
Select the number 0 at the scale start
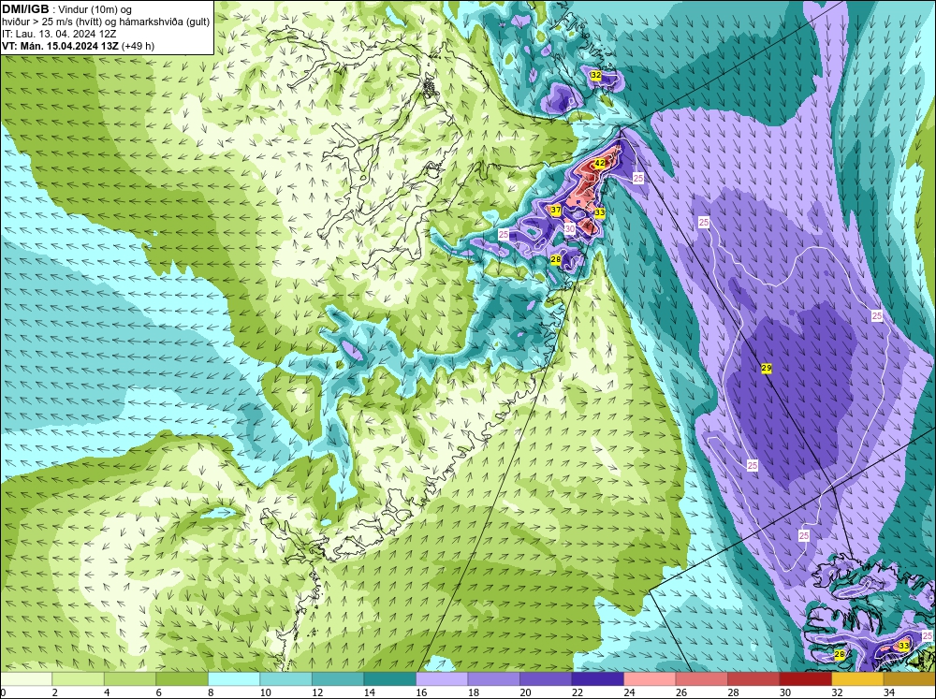[x=3, y=692]
